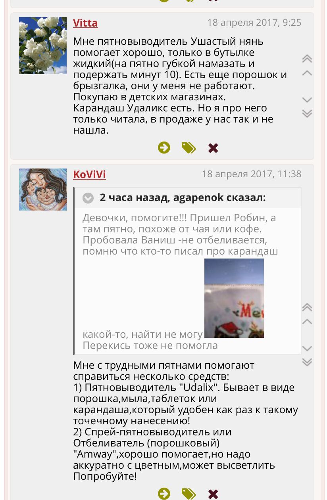Click double up chevron beside Vitta's post
The image size is (327, 500).
click(x=307, y=59)
